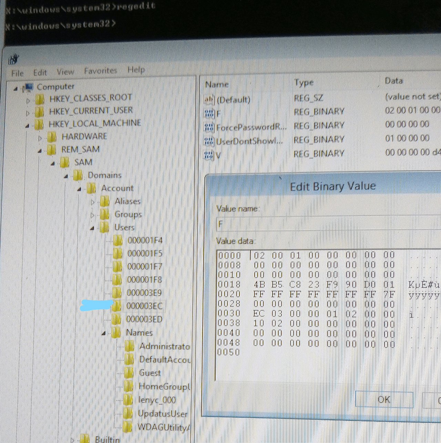The width and height of the screenshot is (441, 443).
Task: Expand the Aliases key
Action: point(93,202)
